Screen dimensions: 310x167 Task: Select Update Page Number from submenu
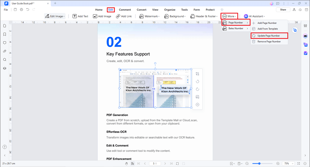pyautogui.click(x=269, y=36)
